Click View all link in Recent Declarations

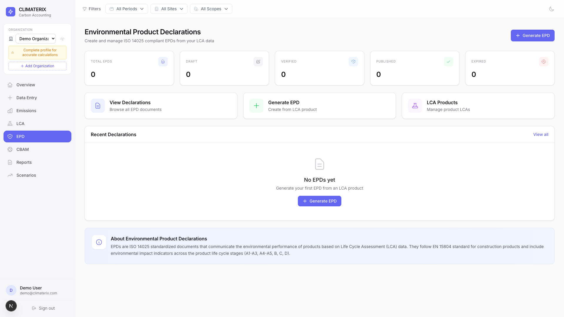tap(540, 134)
